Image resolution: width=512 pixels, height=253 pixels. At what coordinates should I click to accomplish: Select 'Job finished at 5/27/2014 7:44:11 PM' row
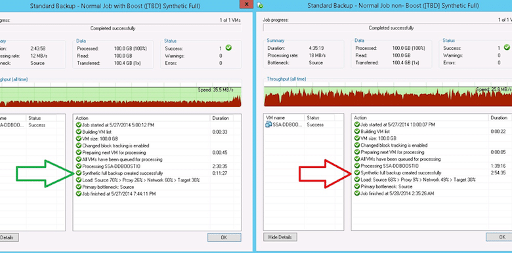click(157, 193)
